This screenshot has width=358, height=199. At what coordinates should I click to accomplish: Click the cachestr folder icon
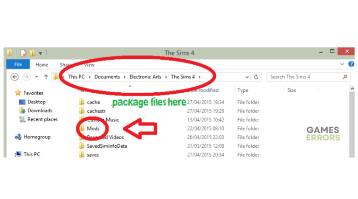[82, 110]
